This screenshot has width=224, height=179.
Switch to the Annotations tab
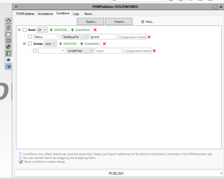[x=45, y=14]
